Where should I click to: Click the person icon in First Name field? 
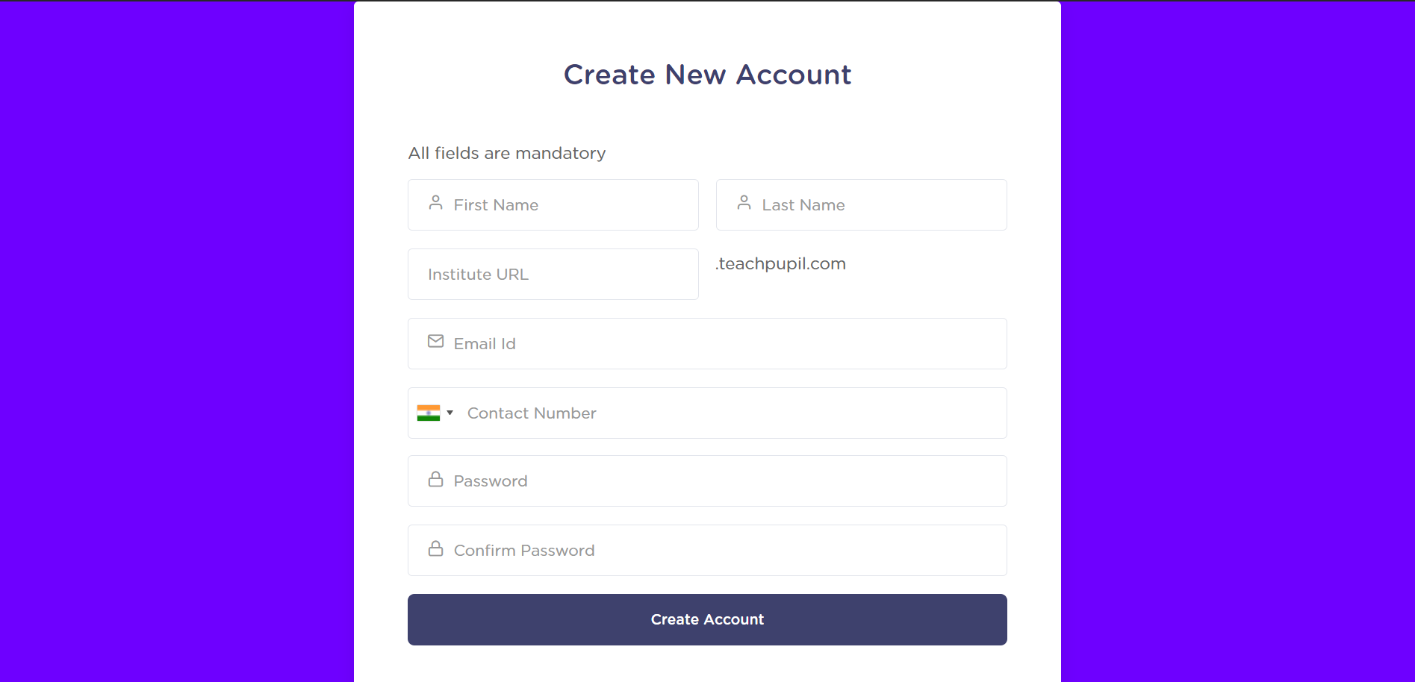click(435, 203)
